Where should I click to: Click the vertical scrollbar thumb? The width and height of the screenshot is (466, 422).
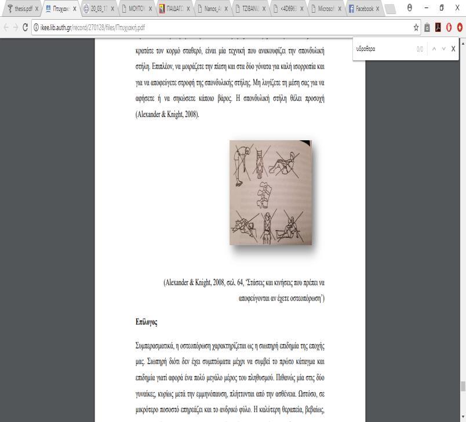tap(463, 387)
